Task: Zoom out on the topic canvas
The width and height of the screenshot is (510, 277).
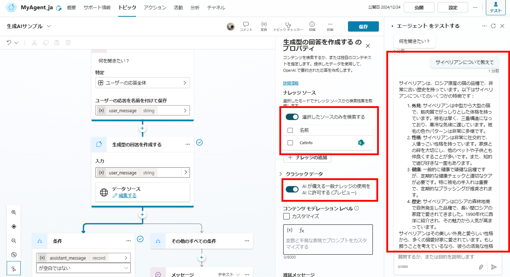Action: pyautogui.click(x=14, y=240)
